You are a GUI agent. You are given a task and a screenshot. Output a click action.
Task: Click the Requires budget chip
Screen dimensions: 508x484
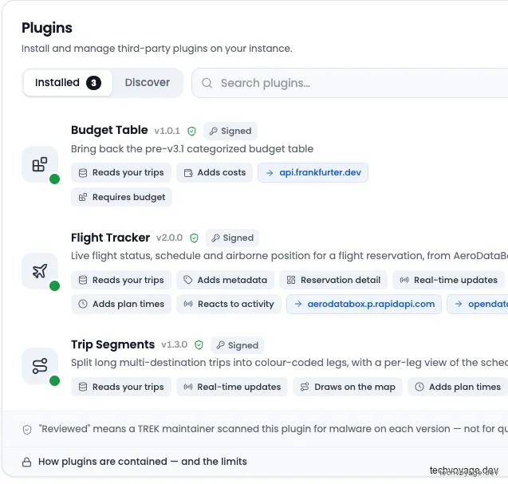[x=121, y=197]
